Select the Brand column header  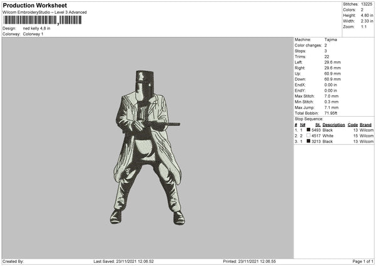pos(365,125)
